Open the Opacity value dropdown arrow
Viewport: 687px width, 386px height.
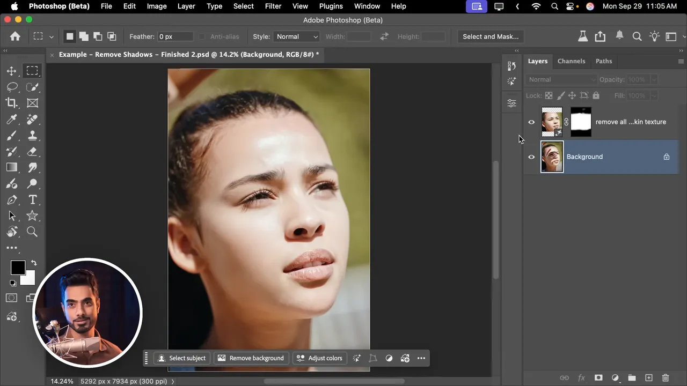coord(654,79)
